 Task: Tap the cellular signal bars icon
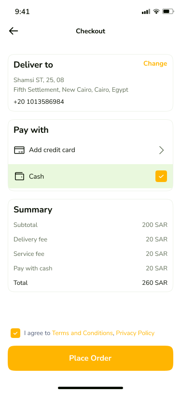tap(146, 12)
